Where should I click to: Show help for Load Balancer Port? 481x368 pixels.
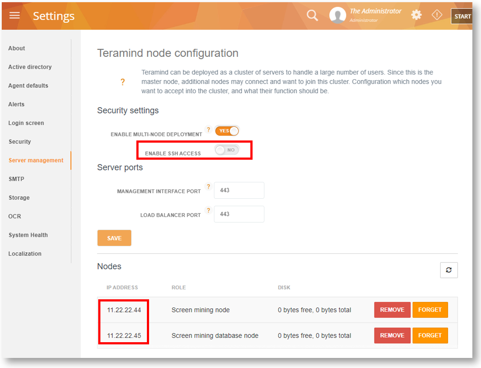coord(208,210)
